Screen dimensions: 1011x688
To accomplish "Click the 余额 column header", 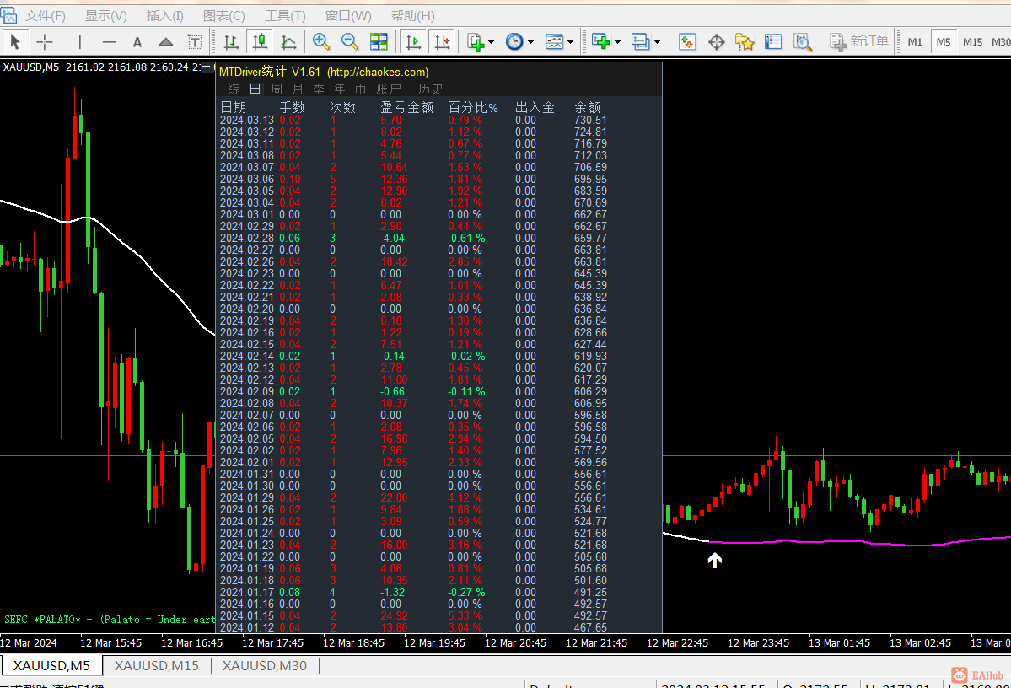I will (588, 107).
